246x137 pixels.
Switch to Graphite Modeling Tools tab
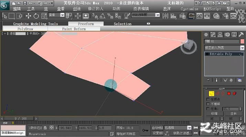35,24
